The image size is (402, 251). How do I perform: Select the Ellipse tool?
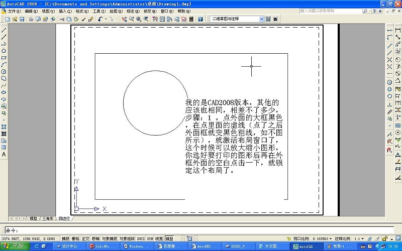pyautogui.click(x=4, y=92)
